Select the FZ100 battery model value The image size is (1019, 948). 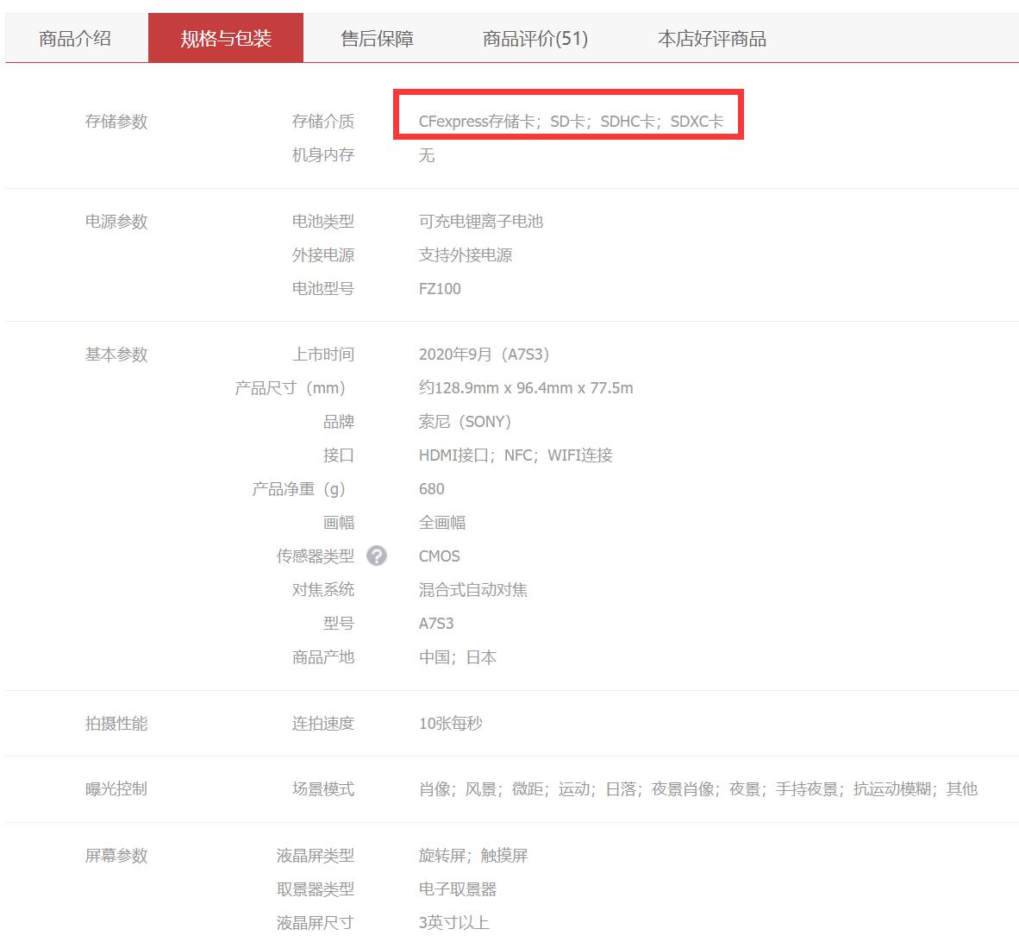441,288
